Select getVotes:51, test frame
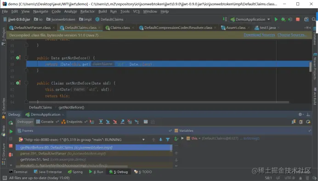 coord(94,159)
